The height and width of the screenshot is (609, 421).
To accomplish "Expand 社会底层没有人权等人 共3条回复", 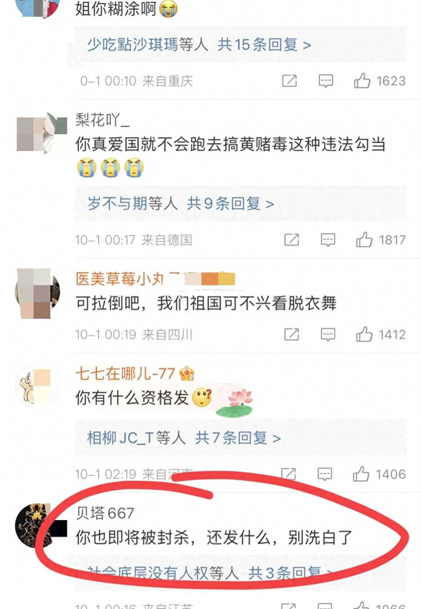I will coord(210,573).
